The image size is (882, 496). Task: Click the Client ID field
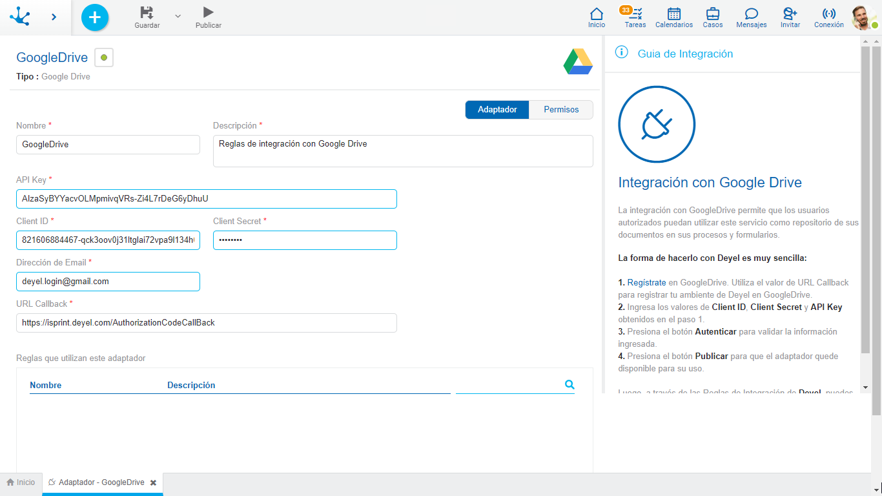coord(108,240)
